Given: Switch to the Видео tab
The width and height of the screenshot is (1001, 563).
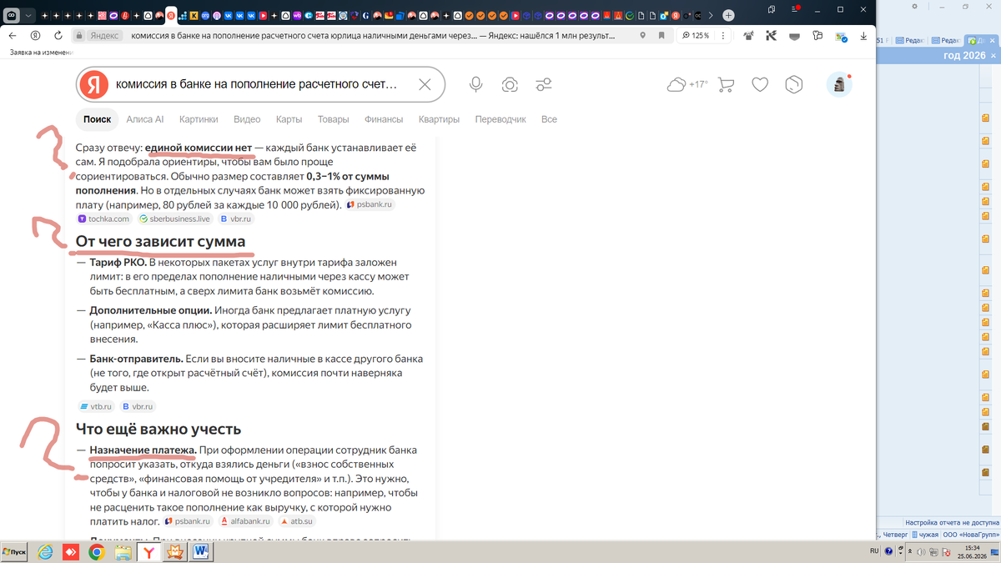Looking at the screenshot, I should [x=247, y=119].
